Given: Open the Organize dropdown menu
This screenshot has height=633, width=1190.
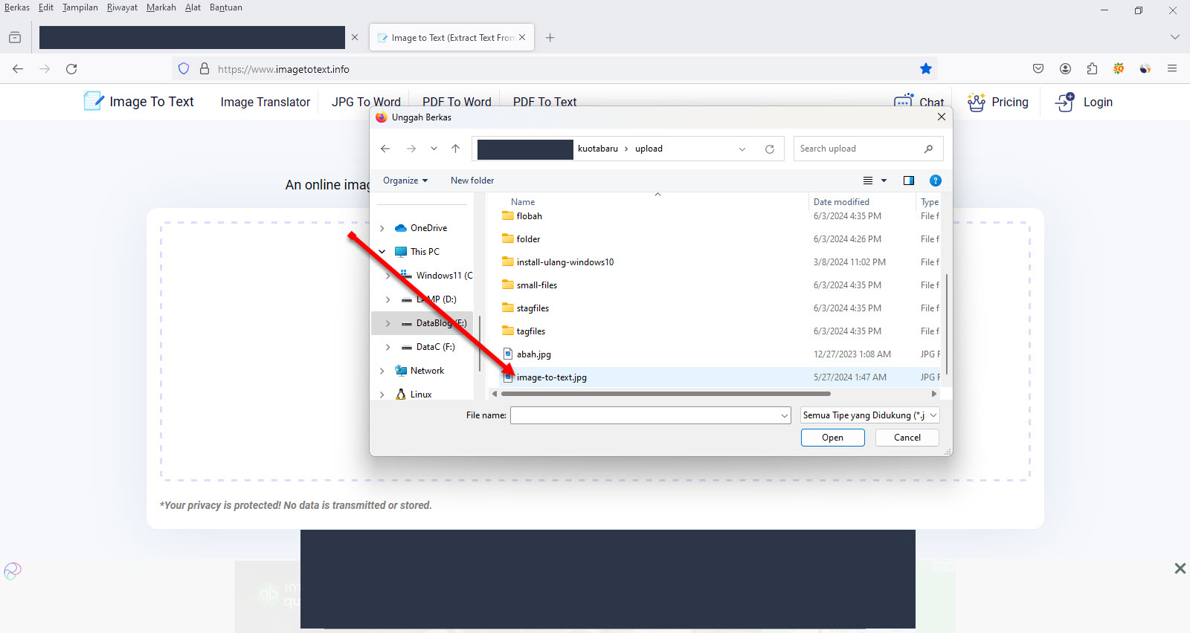Looking at the screenshot, I should (x=405, y=181).
